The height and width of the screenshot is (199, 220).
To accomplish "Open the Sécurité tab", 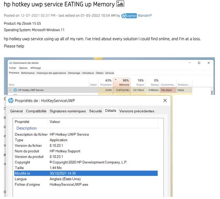I will pyautogui.click(x=96, y=111).
